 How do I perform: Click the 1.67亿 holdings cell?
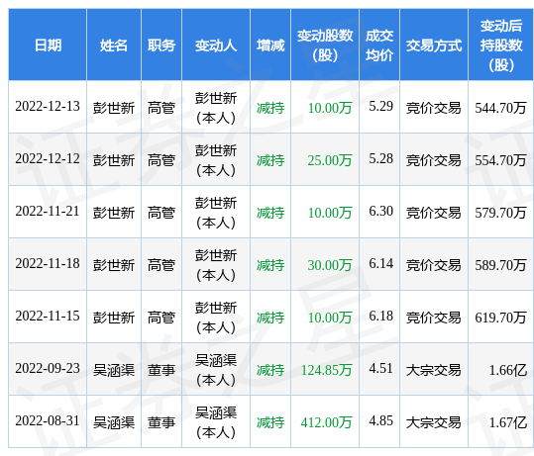pos(508,422)
